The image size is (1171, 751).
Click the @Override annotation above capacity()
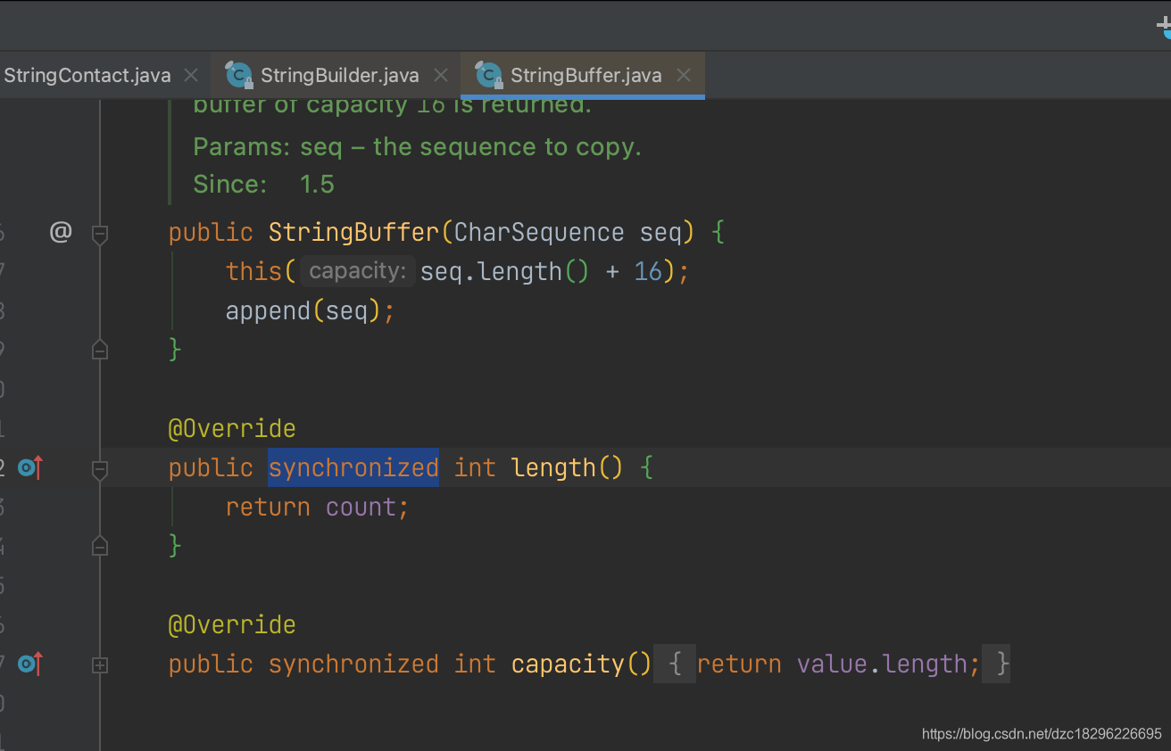[232, 624]
